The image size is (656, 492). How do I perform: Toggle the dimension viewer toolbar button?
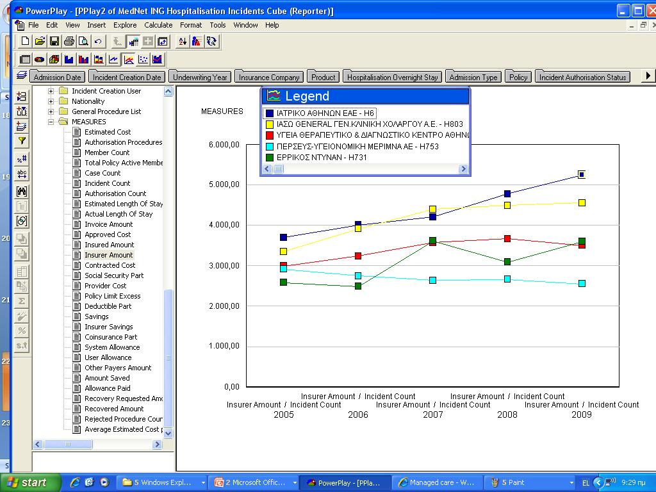pyautogui.click(x=133, y=41)
